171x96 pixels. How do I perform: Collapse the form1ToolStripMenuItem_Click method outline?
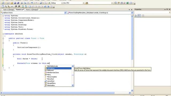(3, 54)
